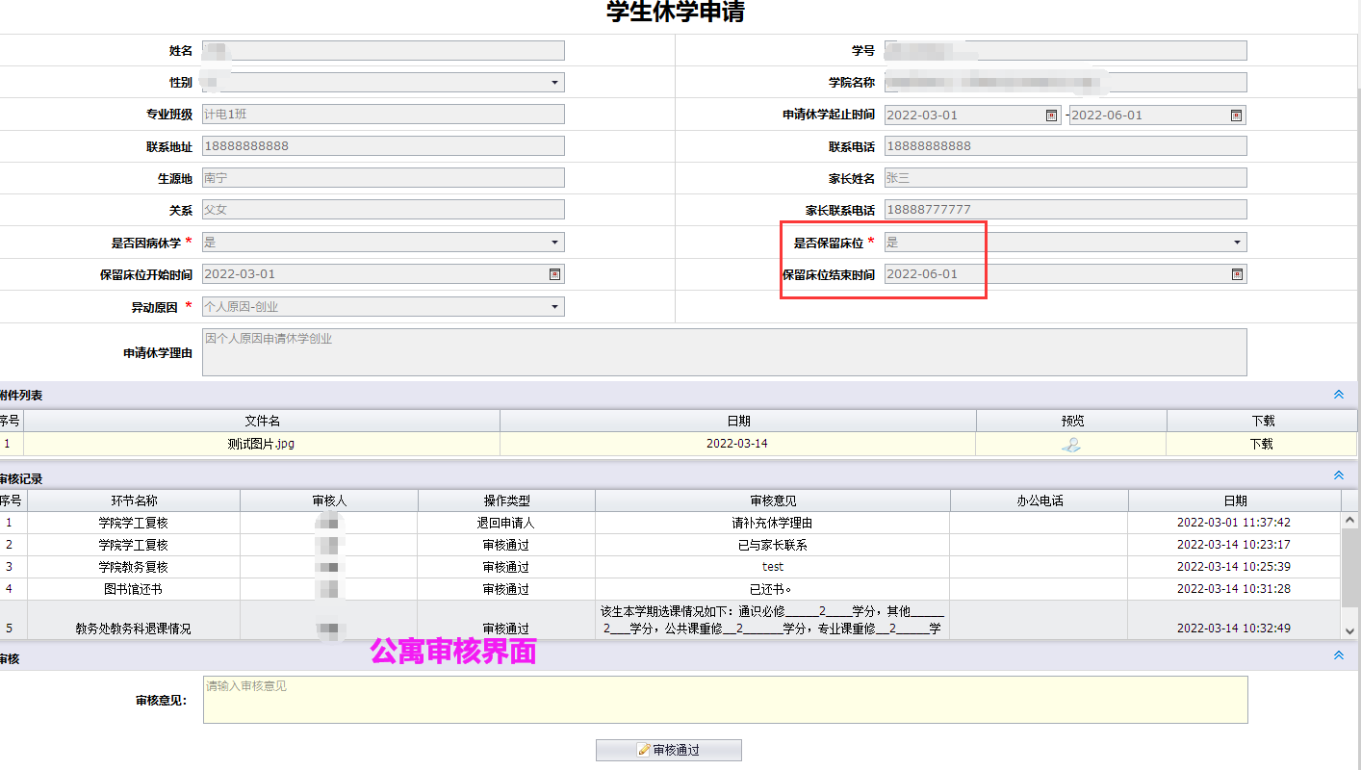Click the 审核意见 input box

pyautogui.click(x=725, y=700)
